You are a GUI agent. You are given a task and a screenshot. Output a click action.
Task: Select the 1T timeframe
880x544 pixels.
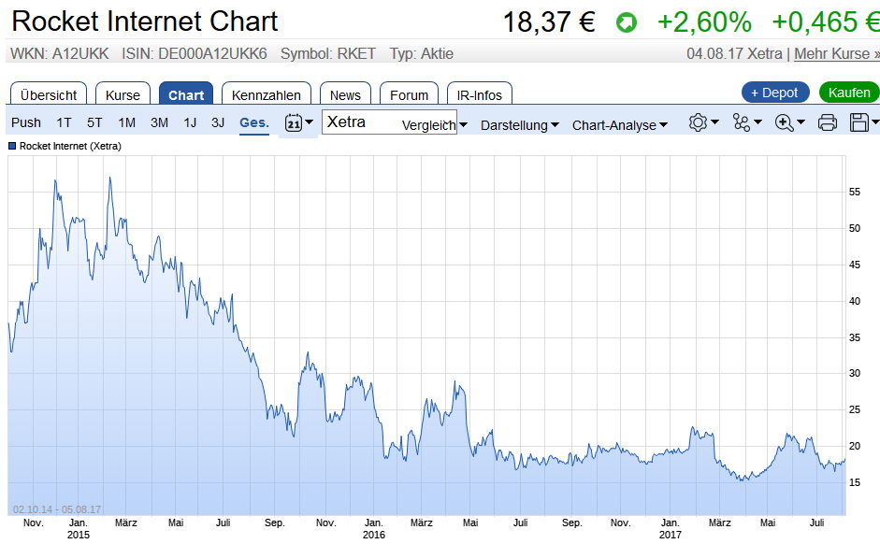coord(64,122)
